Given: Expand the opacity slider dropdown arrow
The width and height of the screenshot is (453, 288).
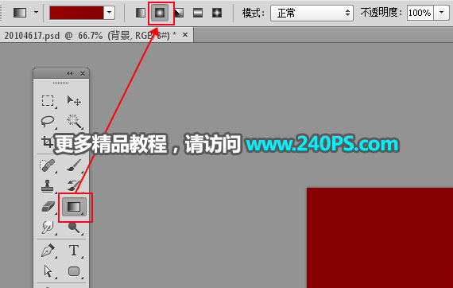Looking at the screenshot, I should (441, 13).
